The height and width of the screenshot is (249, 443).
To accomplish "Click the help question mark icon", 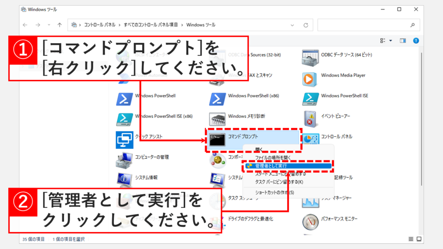I will 416,41.
